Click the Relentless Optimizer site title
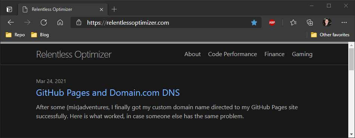Viewport: 355px width, 138px height. coord(74,55)
